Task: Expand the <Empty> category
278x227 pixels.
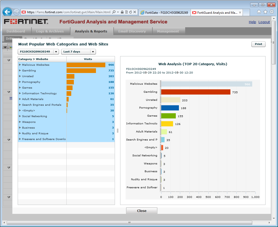Action: 20,110
